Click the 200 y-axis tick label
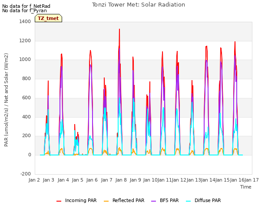This screenshot has height=209, width=278. coord(26,135)
